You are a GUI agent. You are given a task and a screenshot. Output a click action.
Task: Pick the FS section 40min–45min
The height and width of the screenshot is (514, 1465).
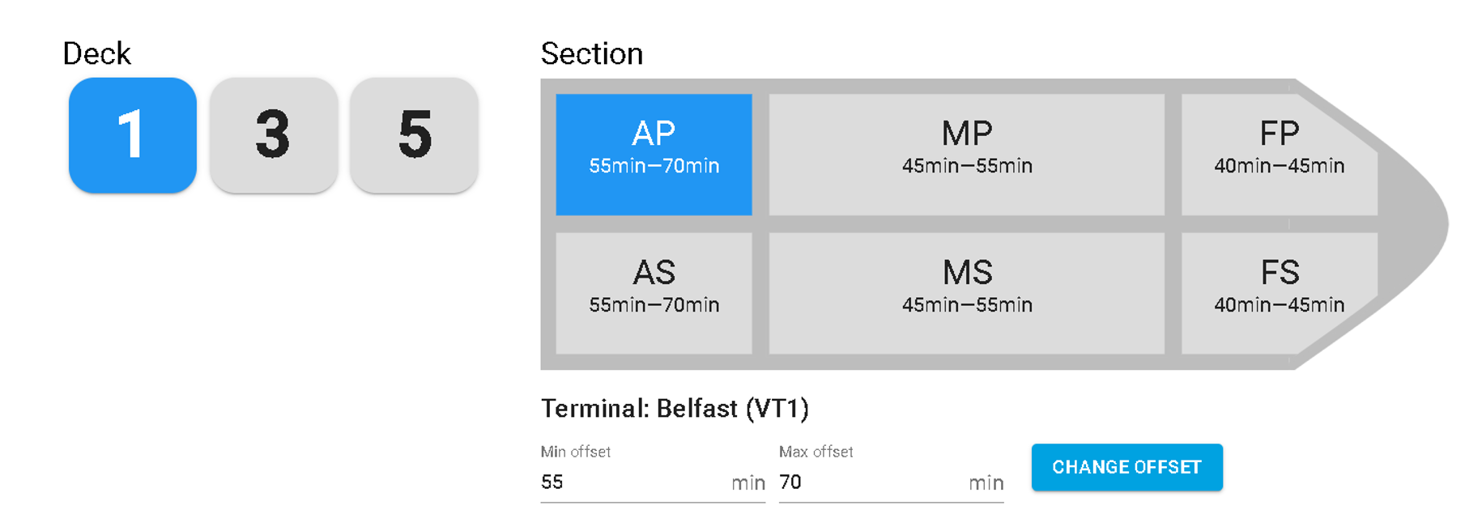point(1278,293)
